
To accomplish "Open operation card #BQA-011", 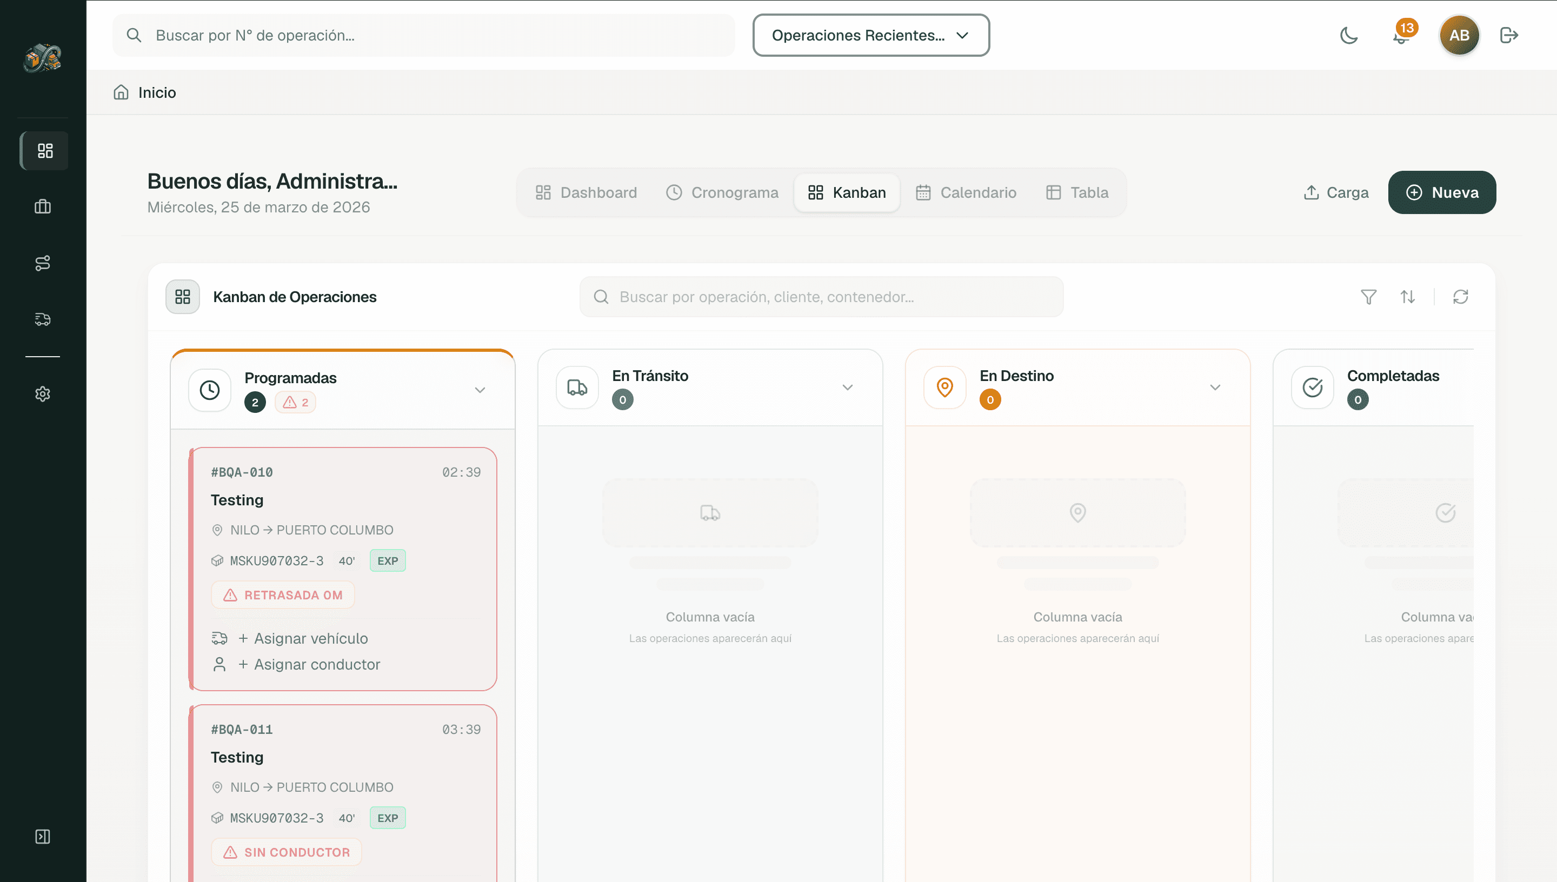I will 343,793.
